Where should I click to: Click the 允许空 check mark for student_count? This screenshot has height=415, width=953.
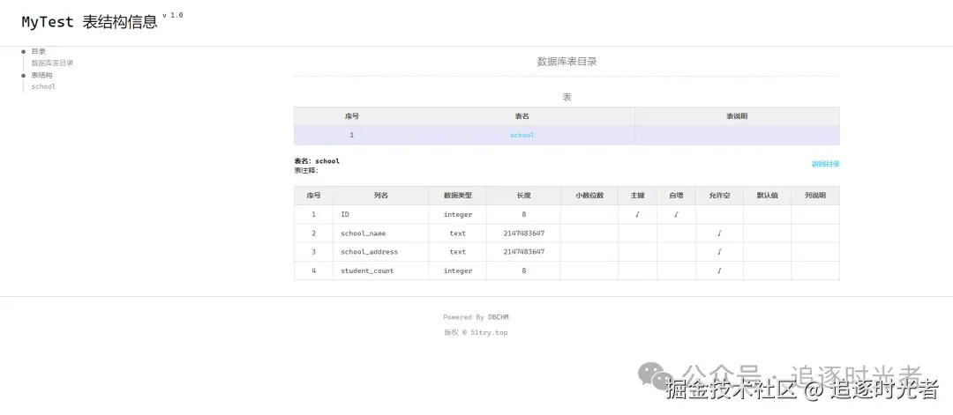[x=719, y=271]
